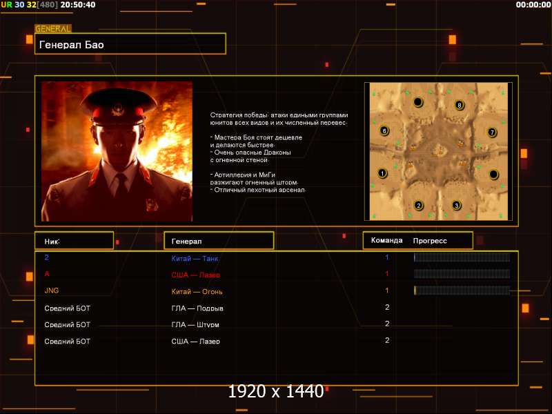
Task: Click the Отличный пехотный арсенал line
Action: [x=258, y=190]
